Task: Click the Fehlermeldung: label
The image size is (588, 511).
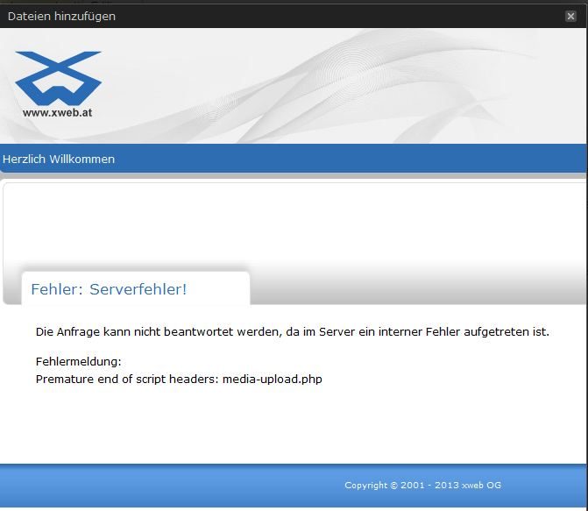Action: tap(78, 361)
